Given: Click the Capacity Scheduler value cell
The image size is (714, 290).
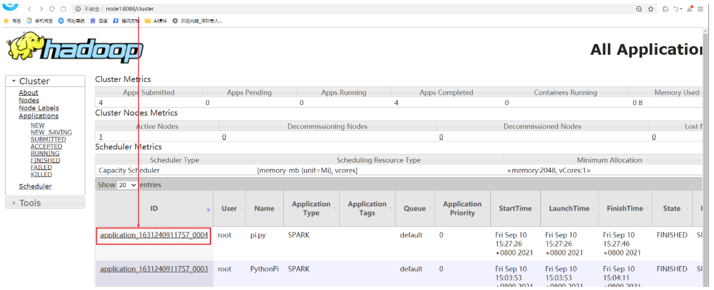Looking at the screenshot, I should tap(130, 170).
